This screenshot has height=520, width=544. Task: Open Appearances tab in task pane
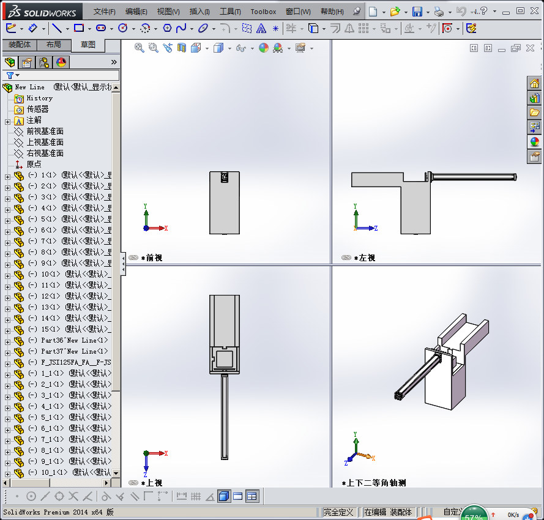tap(534, 142)
